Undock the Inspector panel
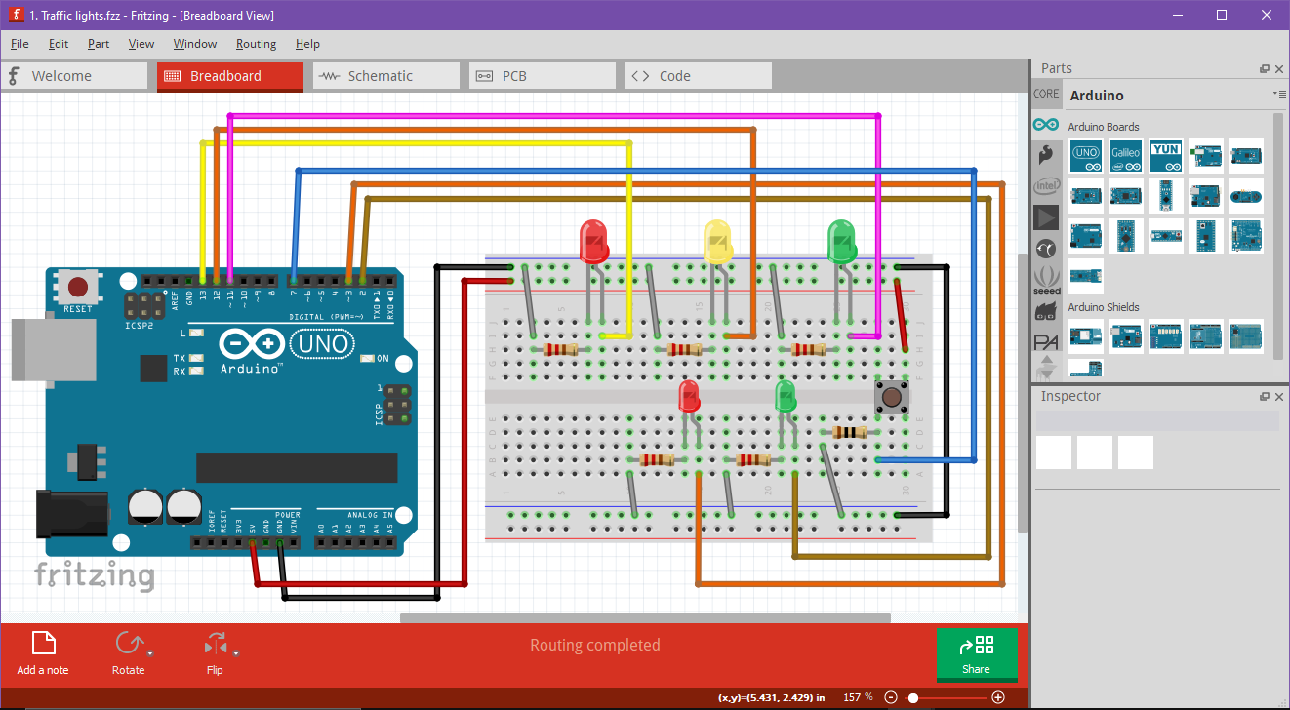Viewport: 1290px width, 710px height. tap(1265, 396)
